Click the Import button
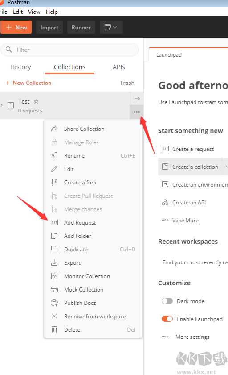The width and height of the screenshot is (228, 375). (49, 27)
